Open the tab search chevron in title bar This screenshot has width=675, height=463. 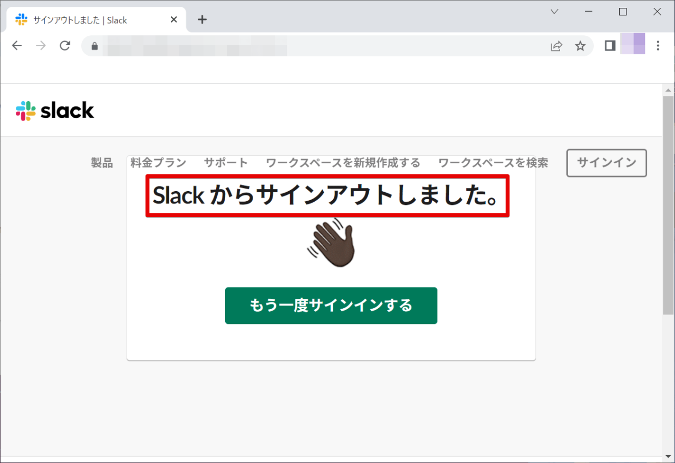[554, 12]
